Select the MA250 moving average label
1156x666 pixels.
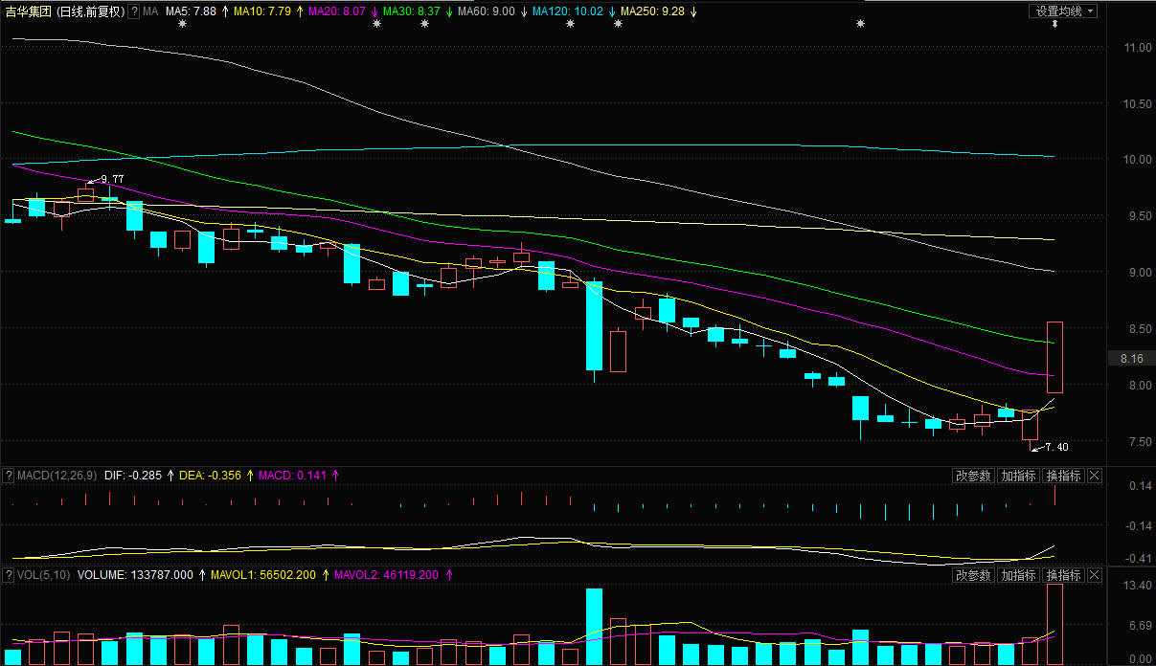click(x=651, y=11)
